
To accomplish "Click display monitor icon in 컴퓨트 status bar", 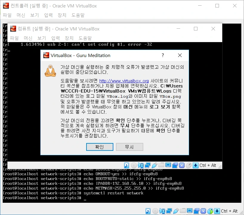I will (x=168, y=165).
